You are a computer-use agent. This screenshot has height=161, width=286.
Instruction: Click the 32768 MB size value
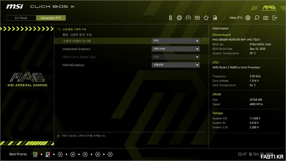click(256, 100)
